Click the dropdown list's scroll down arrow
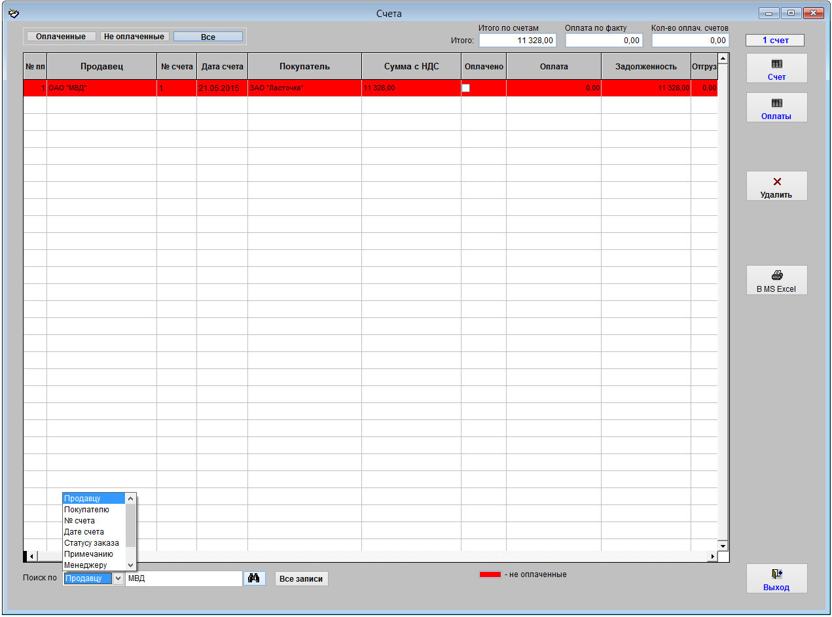This screenshot has width=832, height=617. point(131,565)
